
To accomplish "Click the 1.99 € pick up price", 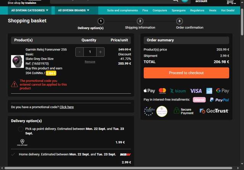I will (120, 142).
